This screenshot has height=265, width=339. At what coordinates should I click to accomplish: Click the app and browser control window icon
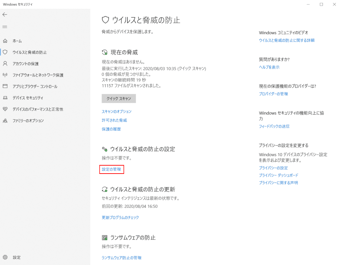(x=5, y=86)
